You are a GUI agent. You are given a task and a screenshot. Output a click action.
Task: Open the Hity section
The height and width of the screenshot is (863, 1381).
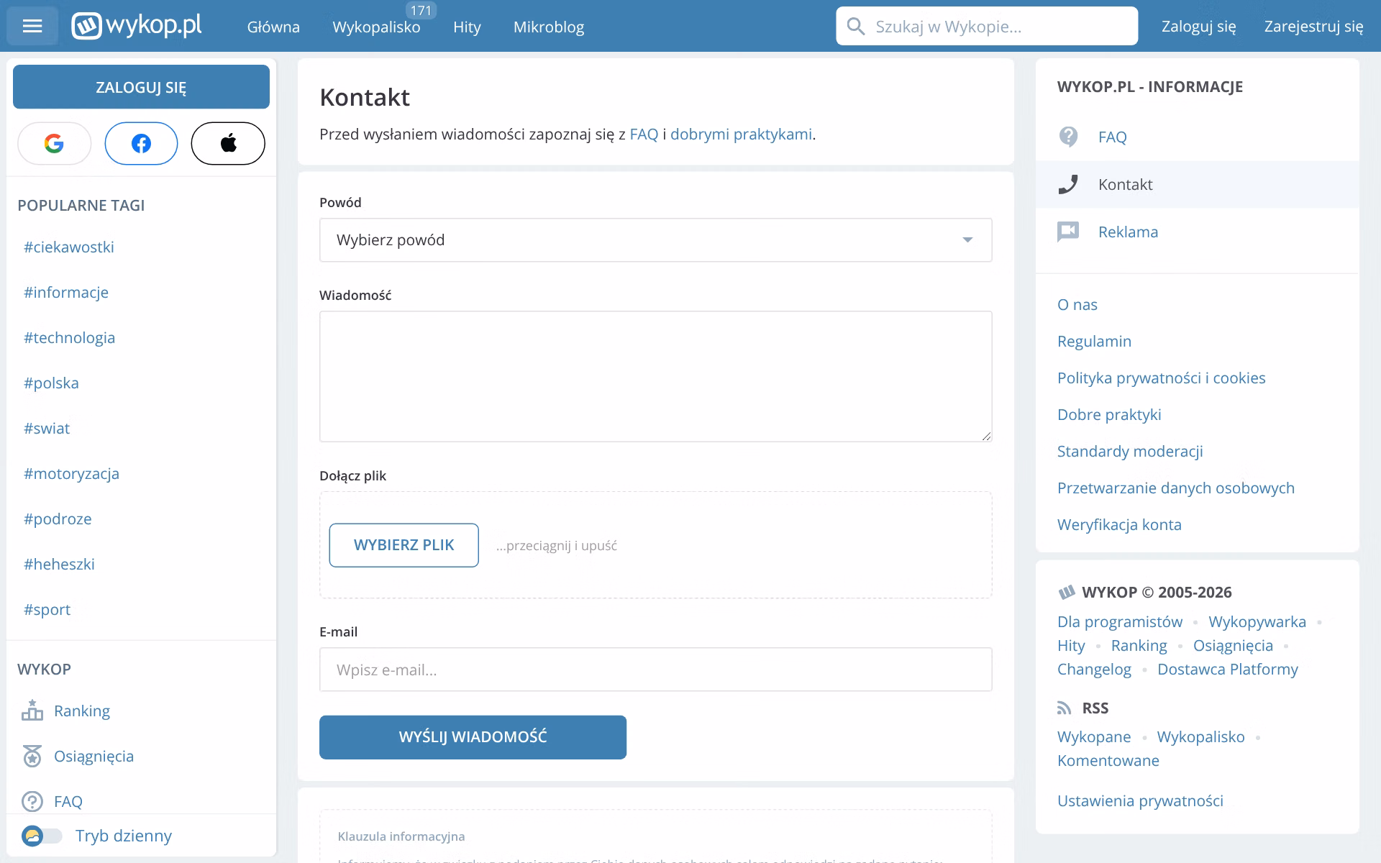click(x=467, y=27)
